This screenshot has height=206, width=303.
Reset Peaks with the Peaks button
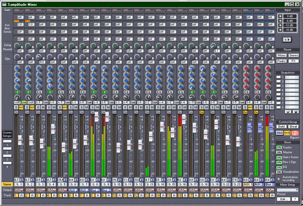coord(281,61)
